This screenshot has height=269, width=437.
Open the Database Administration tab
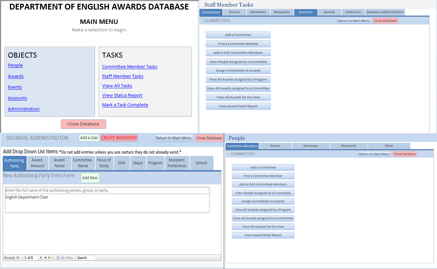[x=385, y=12]
